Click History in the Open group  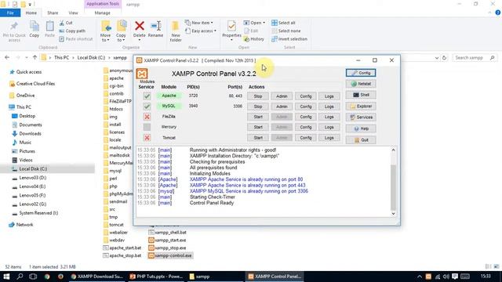254,39
